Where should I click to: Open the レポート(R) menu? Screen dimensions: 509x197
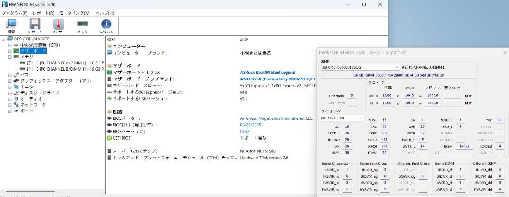tap(43, 13)
